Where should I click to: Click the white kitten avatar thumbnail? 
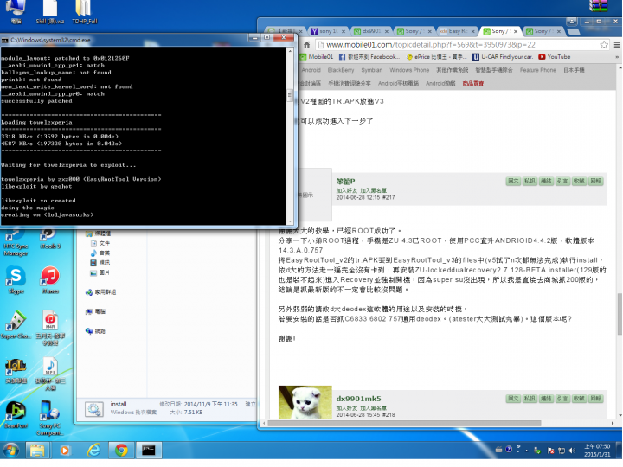tap(305, 402)
